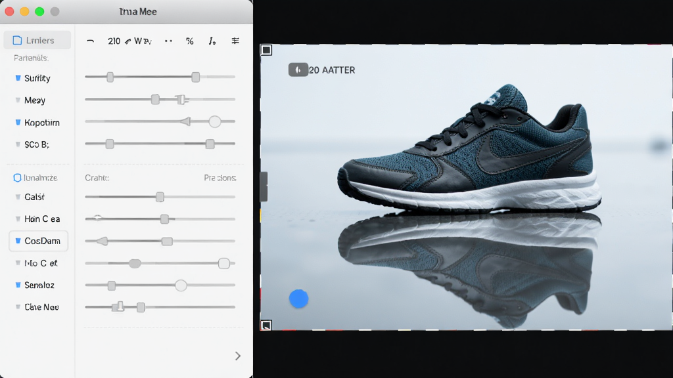
Task: Click the top-left crop corner handle
Action: (266, 50)
